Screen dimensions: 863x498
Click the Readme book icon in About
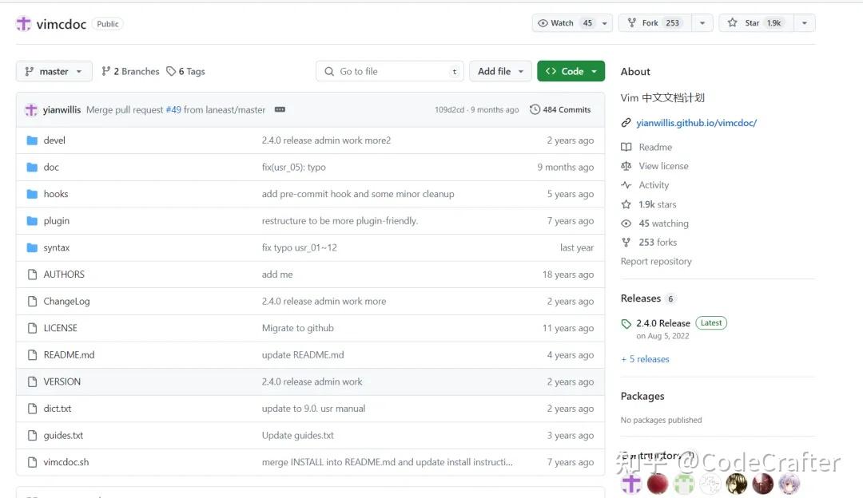[626, 147]
